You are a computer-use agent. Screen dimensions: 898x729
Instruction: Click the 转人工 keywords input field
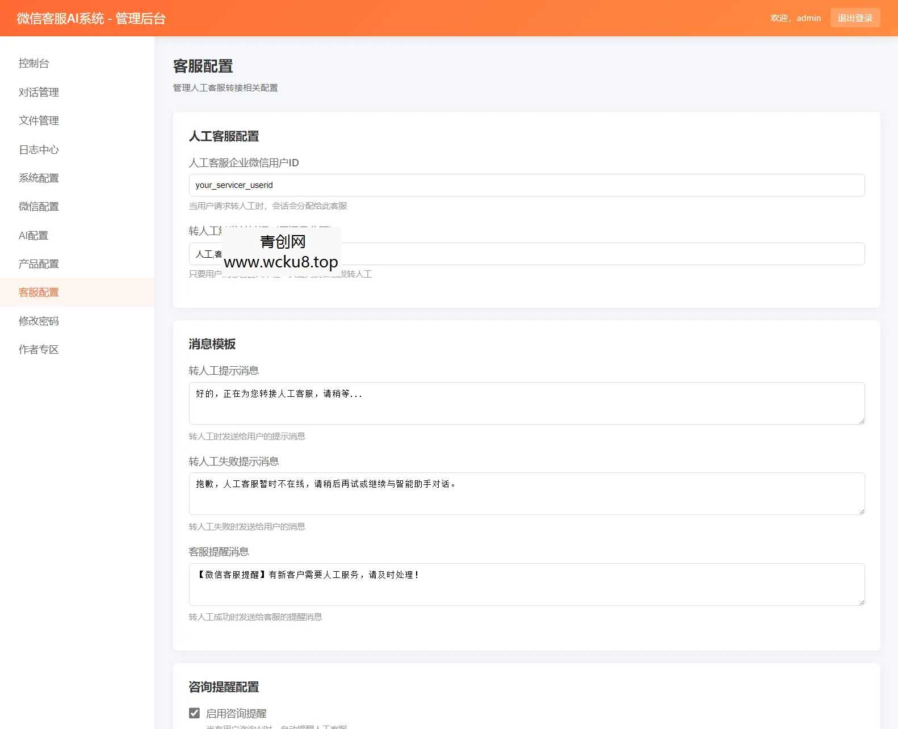(526, 254)
